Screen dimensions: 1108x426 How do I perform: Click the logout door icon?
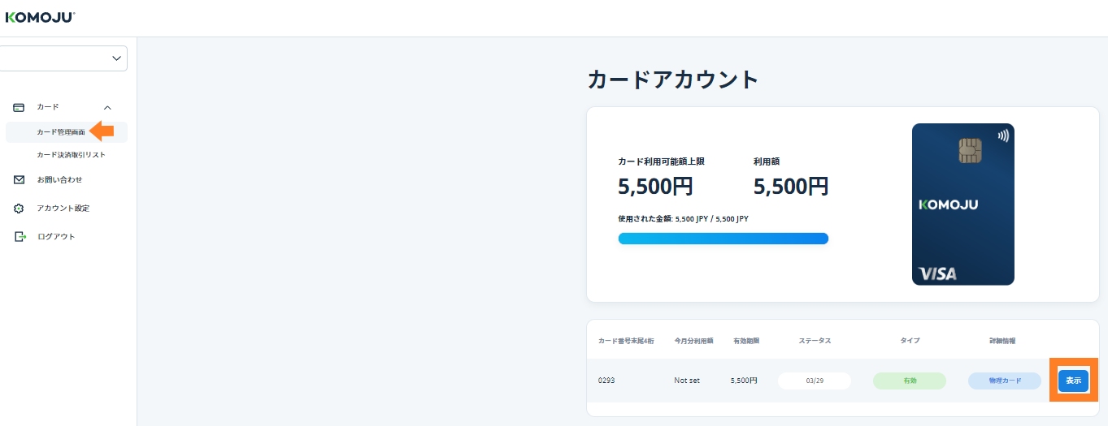point(20,237)
